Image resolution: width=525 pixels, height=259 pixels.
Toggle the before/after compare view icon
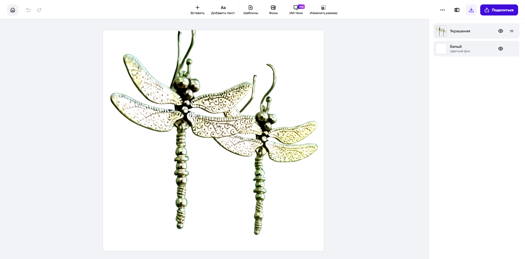pyautogui.click(x=457, y=10)
